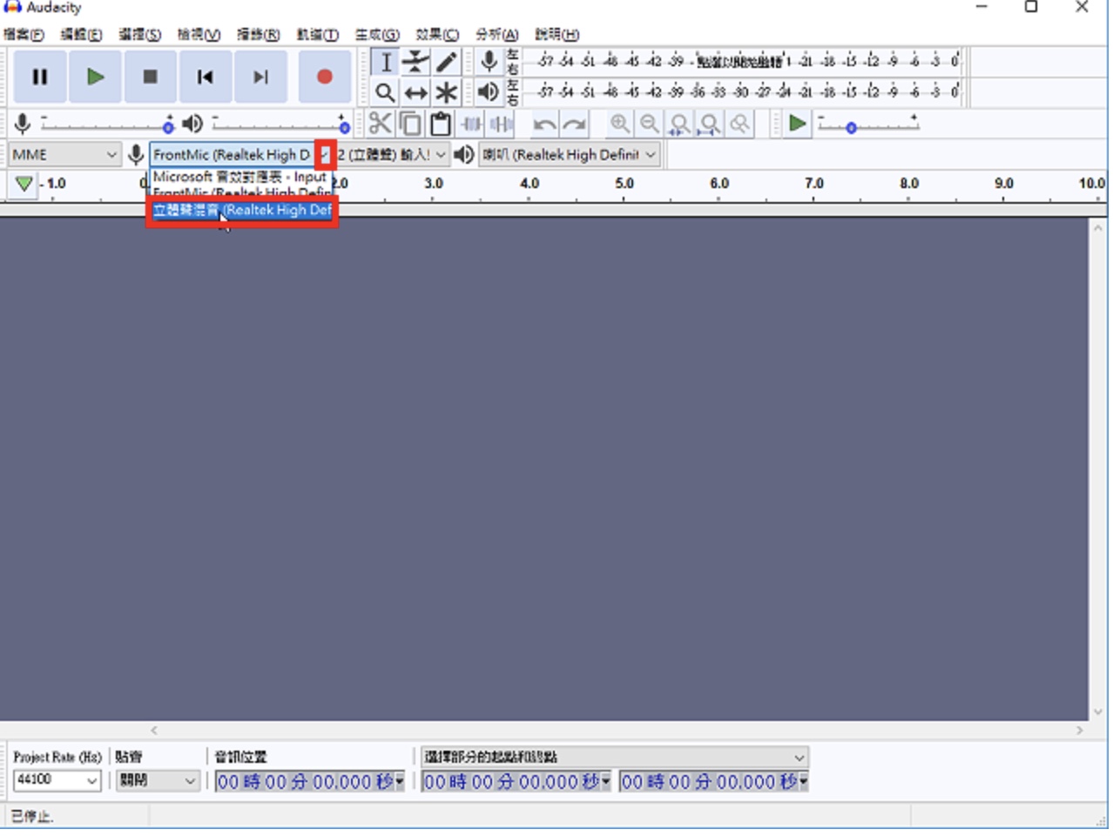Click the playback level meter bar

coord(742,91)
